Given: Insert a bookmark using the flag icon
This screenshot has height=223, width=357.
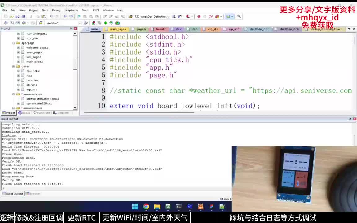Looking at the screenshot, I should (79, 16).
